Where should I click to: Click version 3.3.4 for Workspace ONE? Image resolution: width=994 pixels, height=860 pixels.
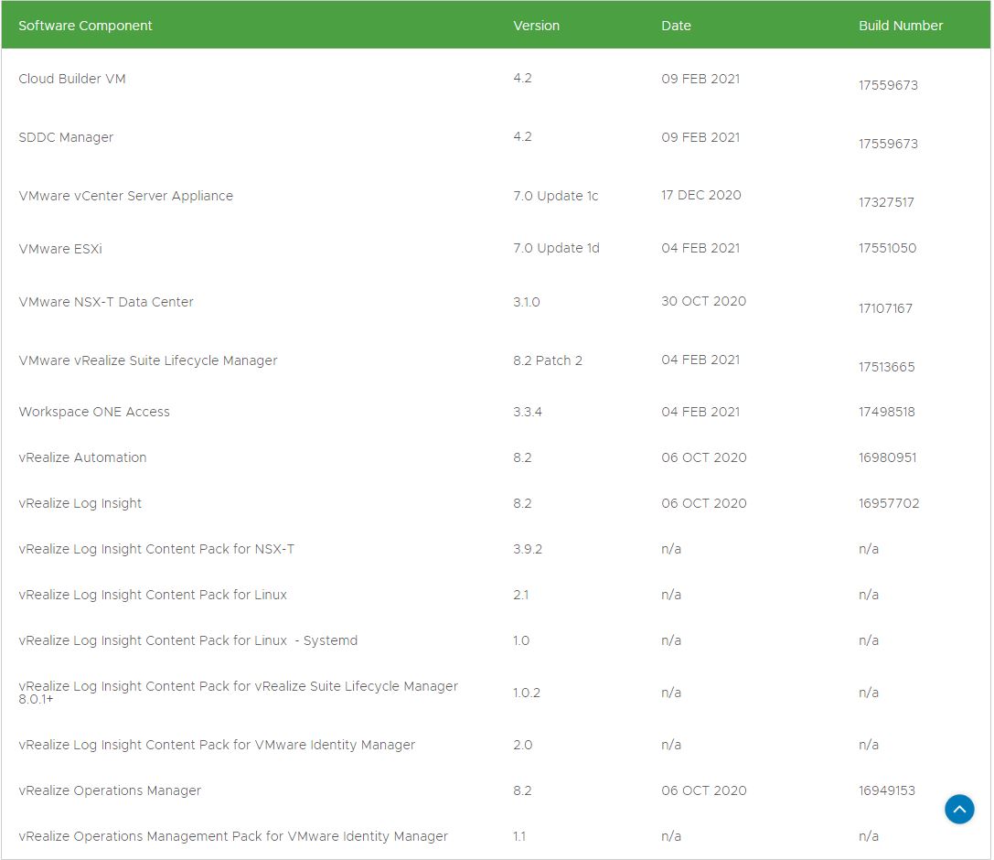(x=528, y=412)
